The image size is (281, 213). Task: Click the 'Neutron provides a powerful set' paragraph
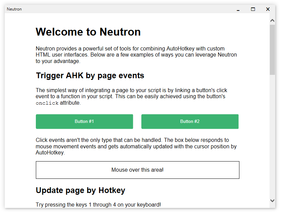coord(136,55)
